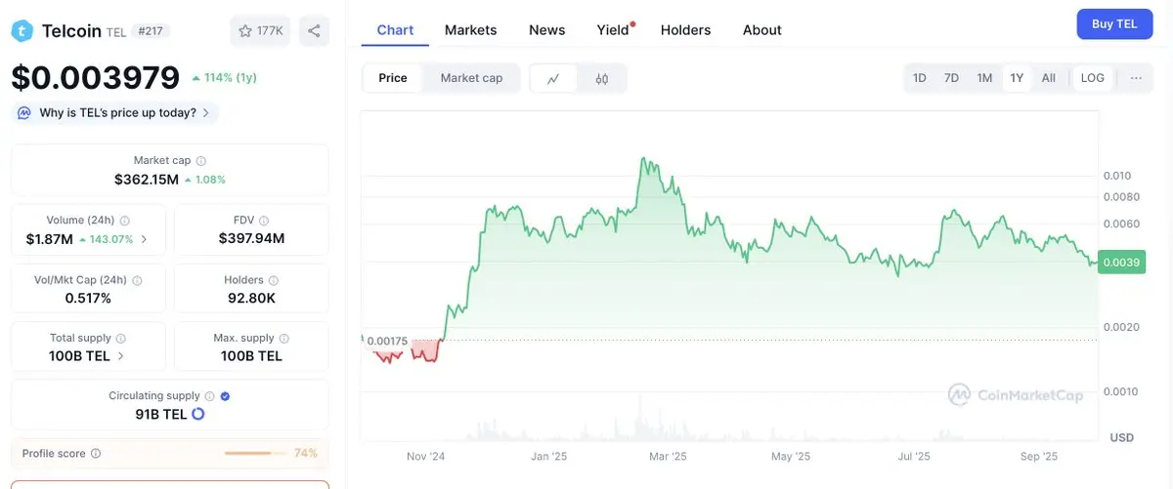Select the Market cap chart toggle
Image resolution: width=1173 pixels, height=489 pixels.
pyautogui.click(x=471, y=78)
